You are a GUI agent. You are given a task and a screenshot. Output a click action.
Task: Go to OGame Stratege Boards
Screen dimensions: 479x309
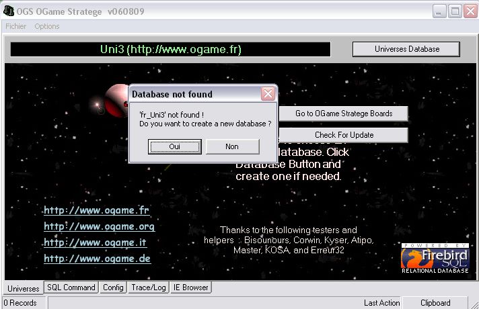[x=343, y=114]
